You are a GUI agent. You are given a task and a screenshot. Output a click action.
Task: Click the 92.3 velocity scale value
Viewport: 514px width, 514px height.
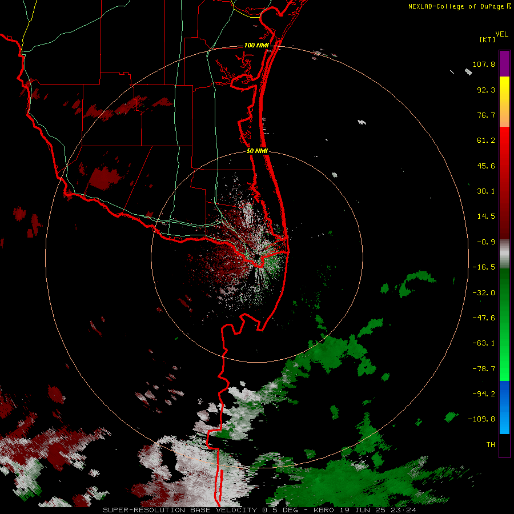pos(486,90)
